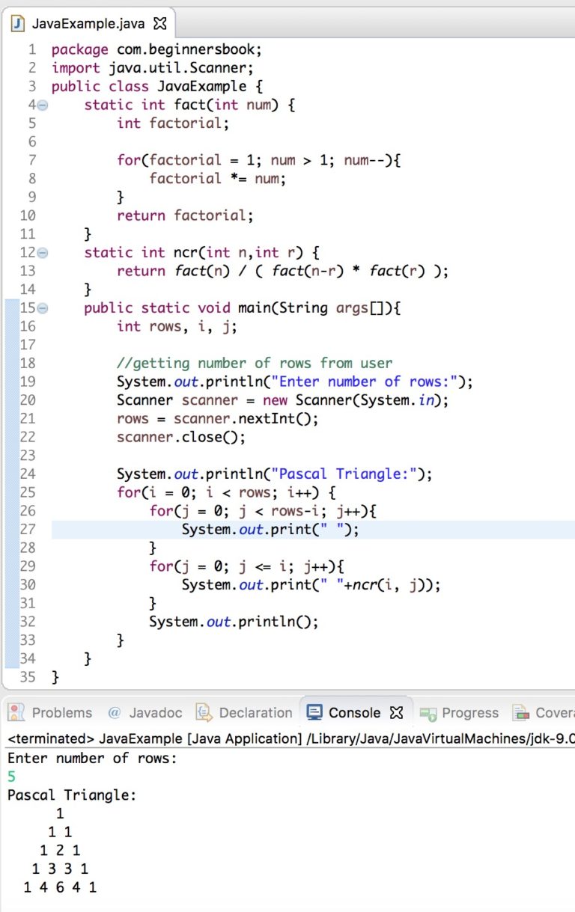Click the Declaration view icon
Viewport: 575px width, 912px height.
(x=204, y=712)
